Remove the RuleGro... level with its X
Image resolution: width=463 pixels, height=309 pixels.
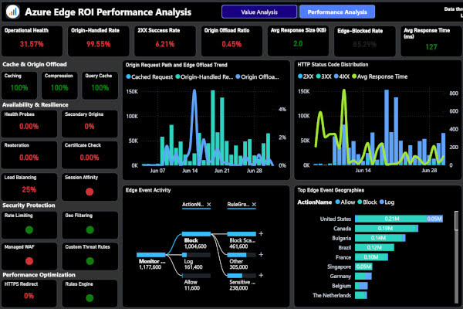[x=254, y=204]
